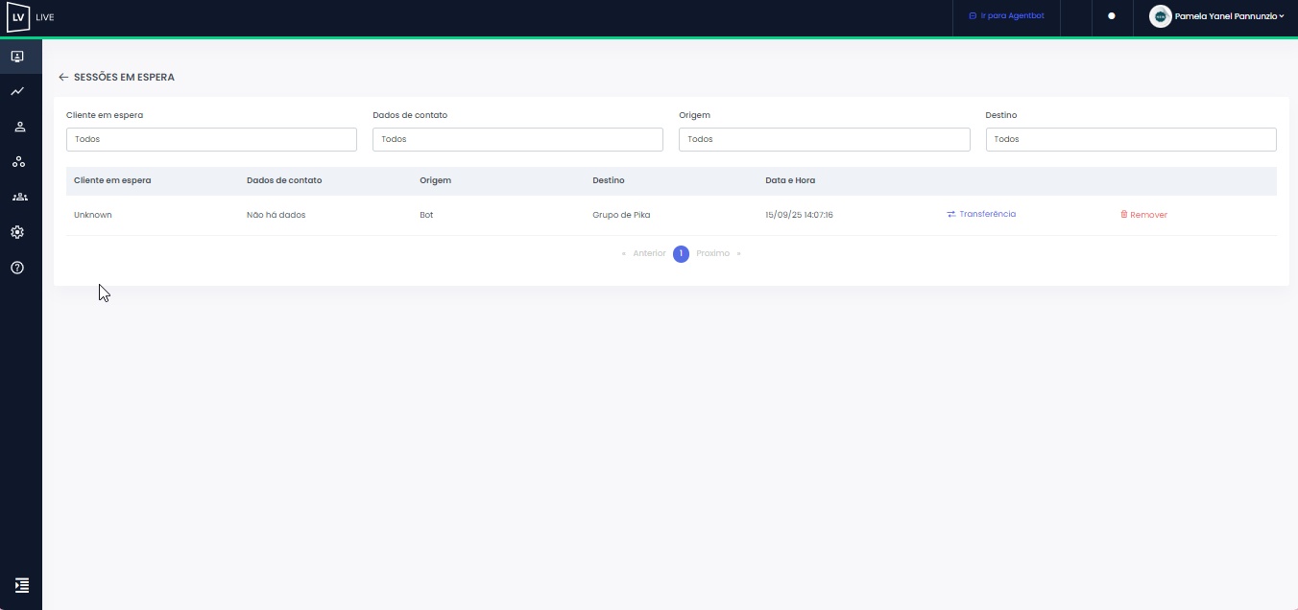Open the user profile sidebar icon

(x=18, y=127)
